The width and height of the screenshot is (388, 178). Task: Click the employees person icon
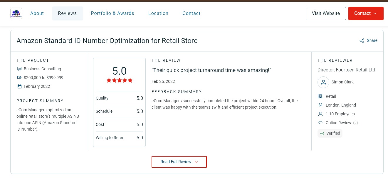click(320, 114)
